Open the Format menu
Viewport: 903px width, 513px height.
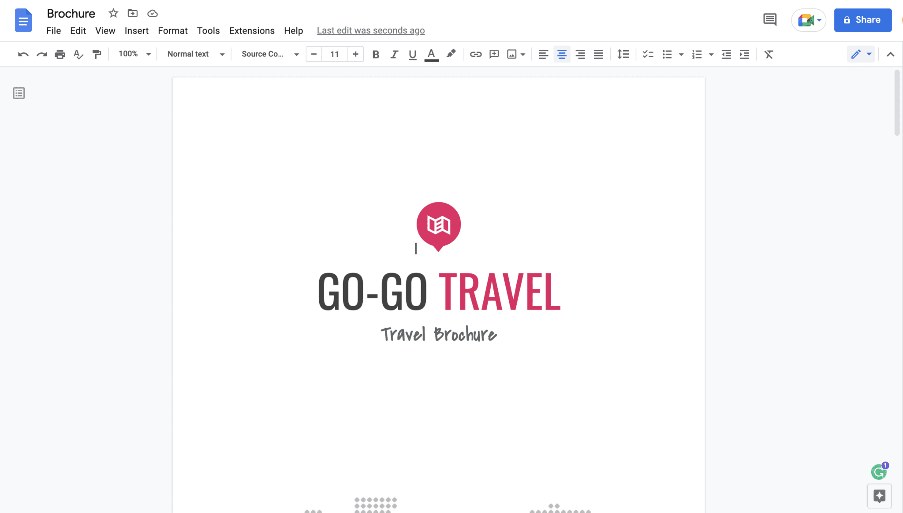coord(173,30)
